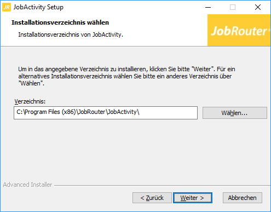The height and width of the screenshot is (212, 271).
Task: Click the JR application icon in title bar
Action: pos(7,7)
